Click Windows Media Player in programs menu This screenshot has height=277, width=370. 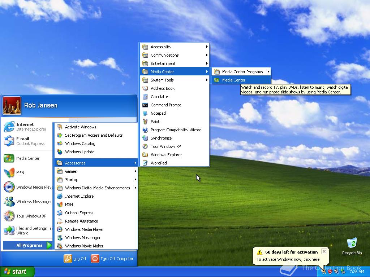pyautogui.click(x=96, y=229)
